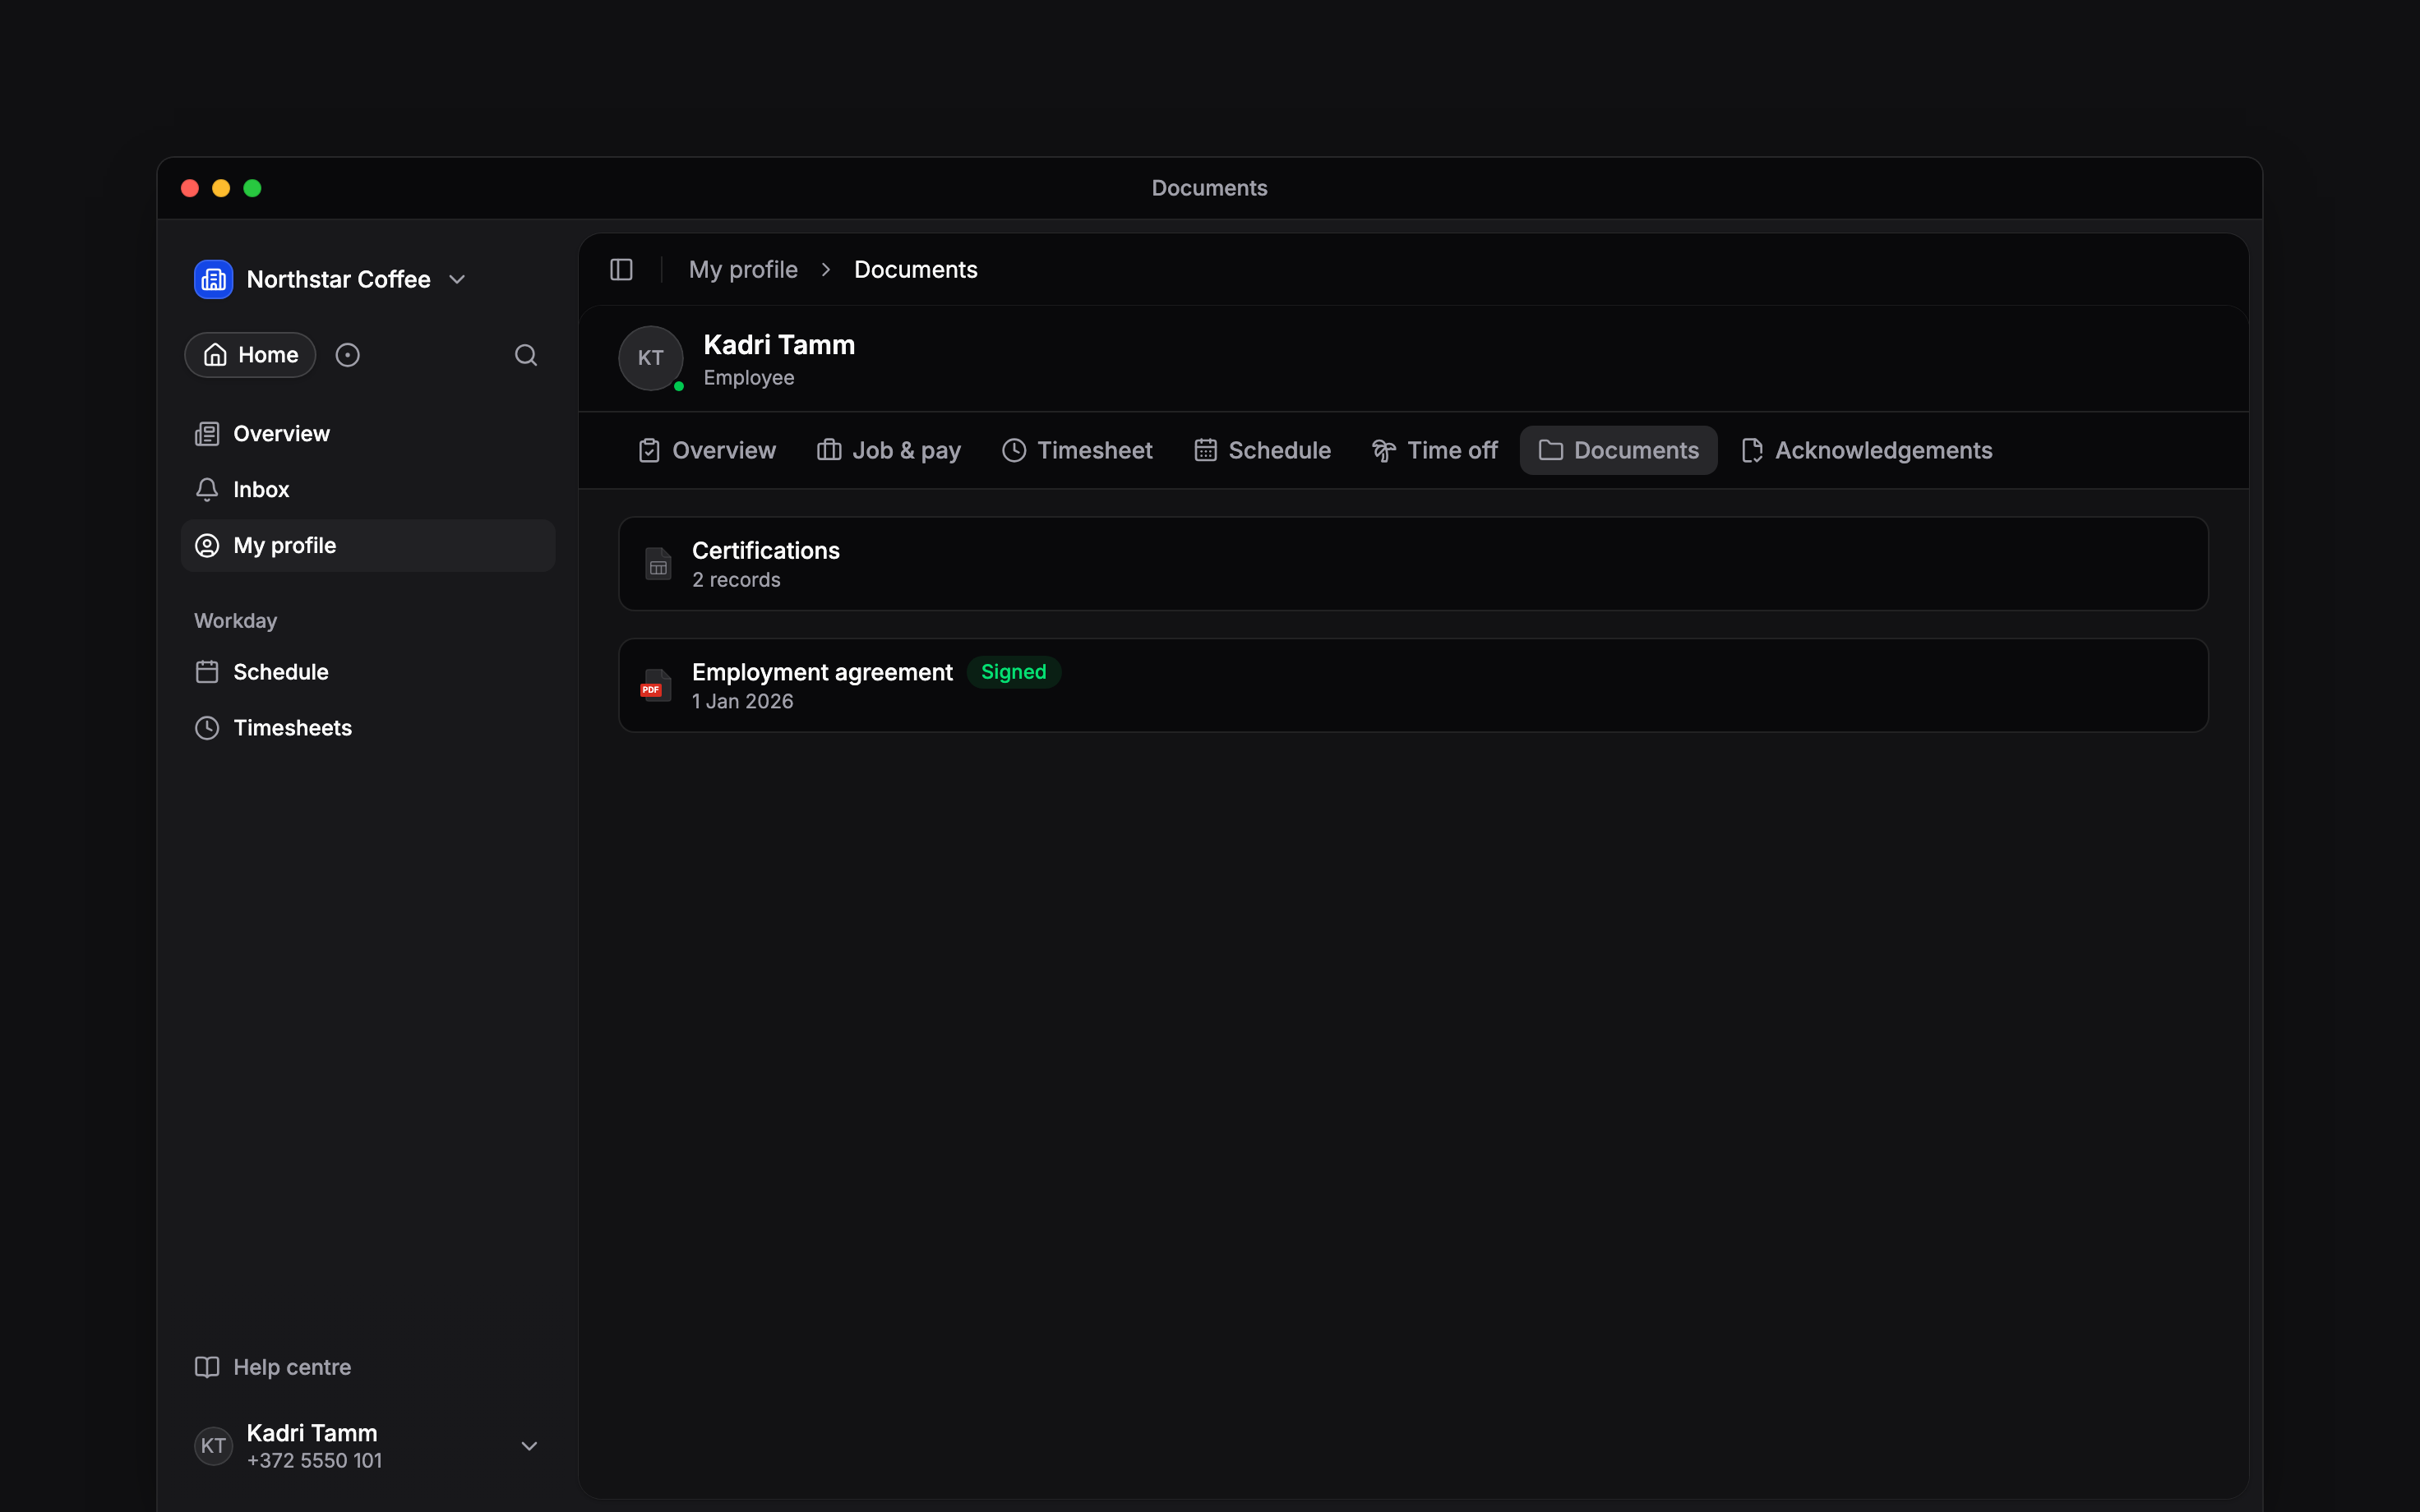Click the KT avatar at sidebar bottom
This screenshot has height=1512, width=2420.
(213, 1446)
